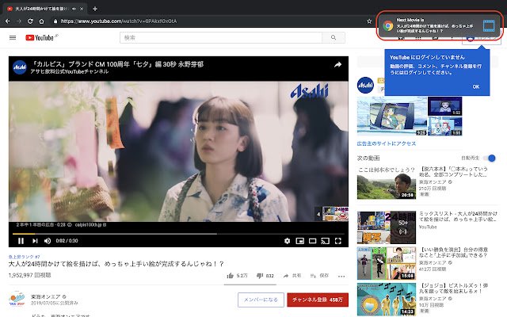
Task: Click Asahi advertiser logo in sidebar
Action: point(365,85)
